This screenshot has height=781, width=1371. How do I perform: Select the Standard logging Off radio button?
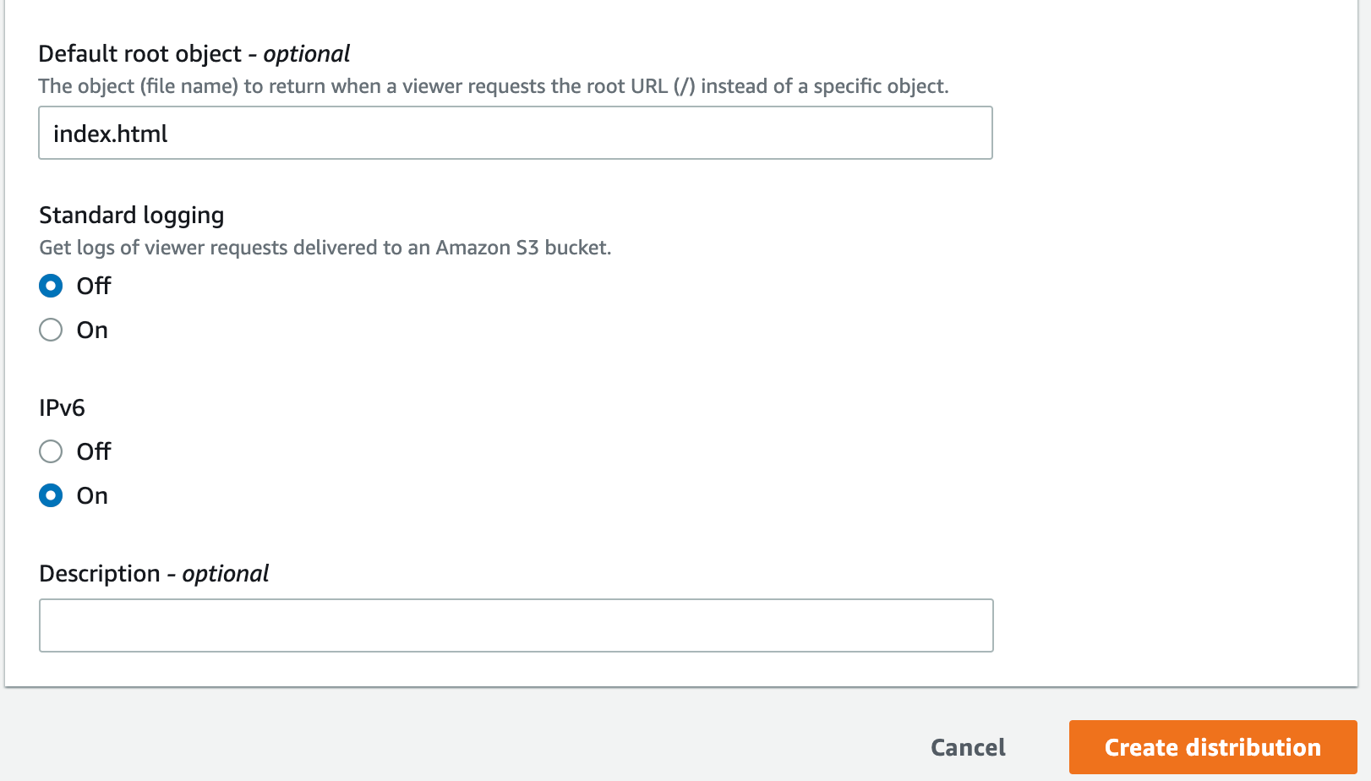tap(51, 286)
